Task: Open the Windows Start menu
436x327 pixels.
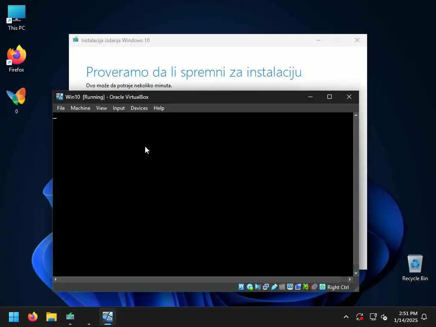Action: (14, 317)
